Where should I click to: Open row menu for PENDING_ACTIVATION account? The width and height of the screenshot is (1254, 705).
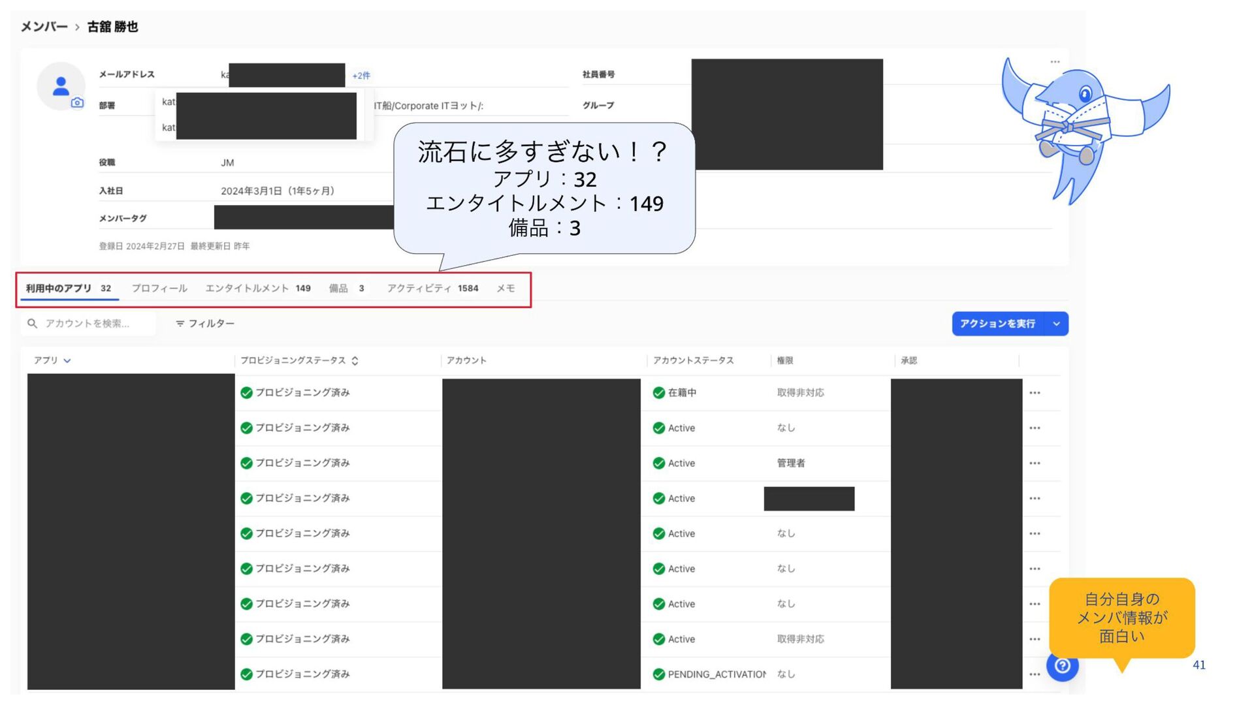[1035, 674]
